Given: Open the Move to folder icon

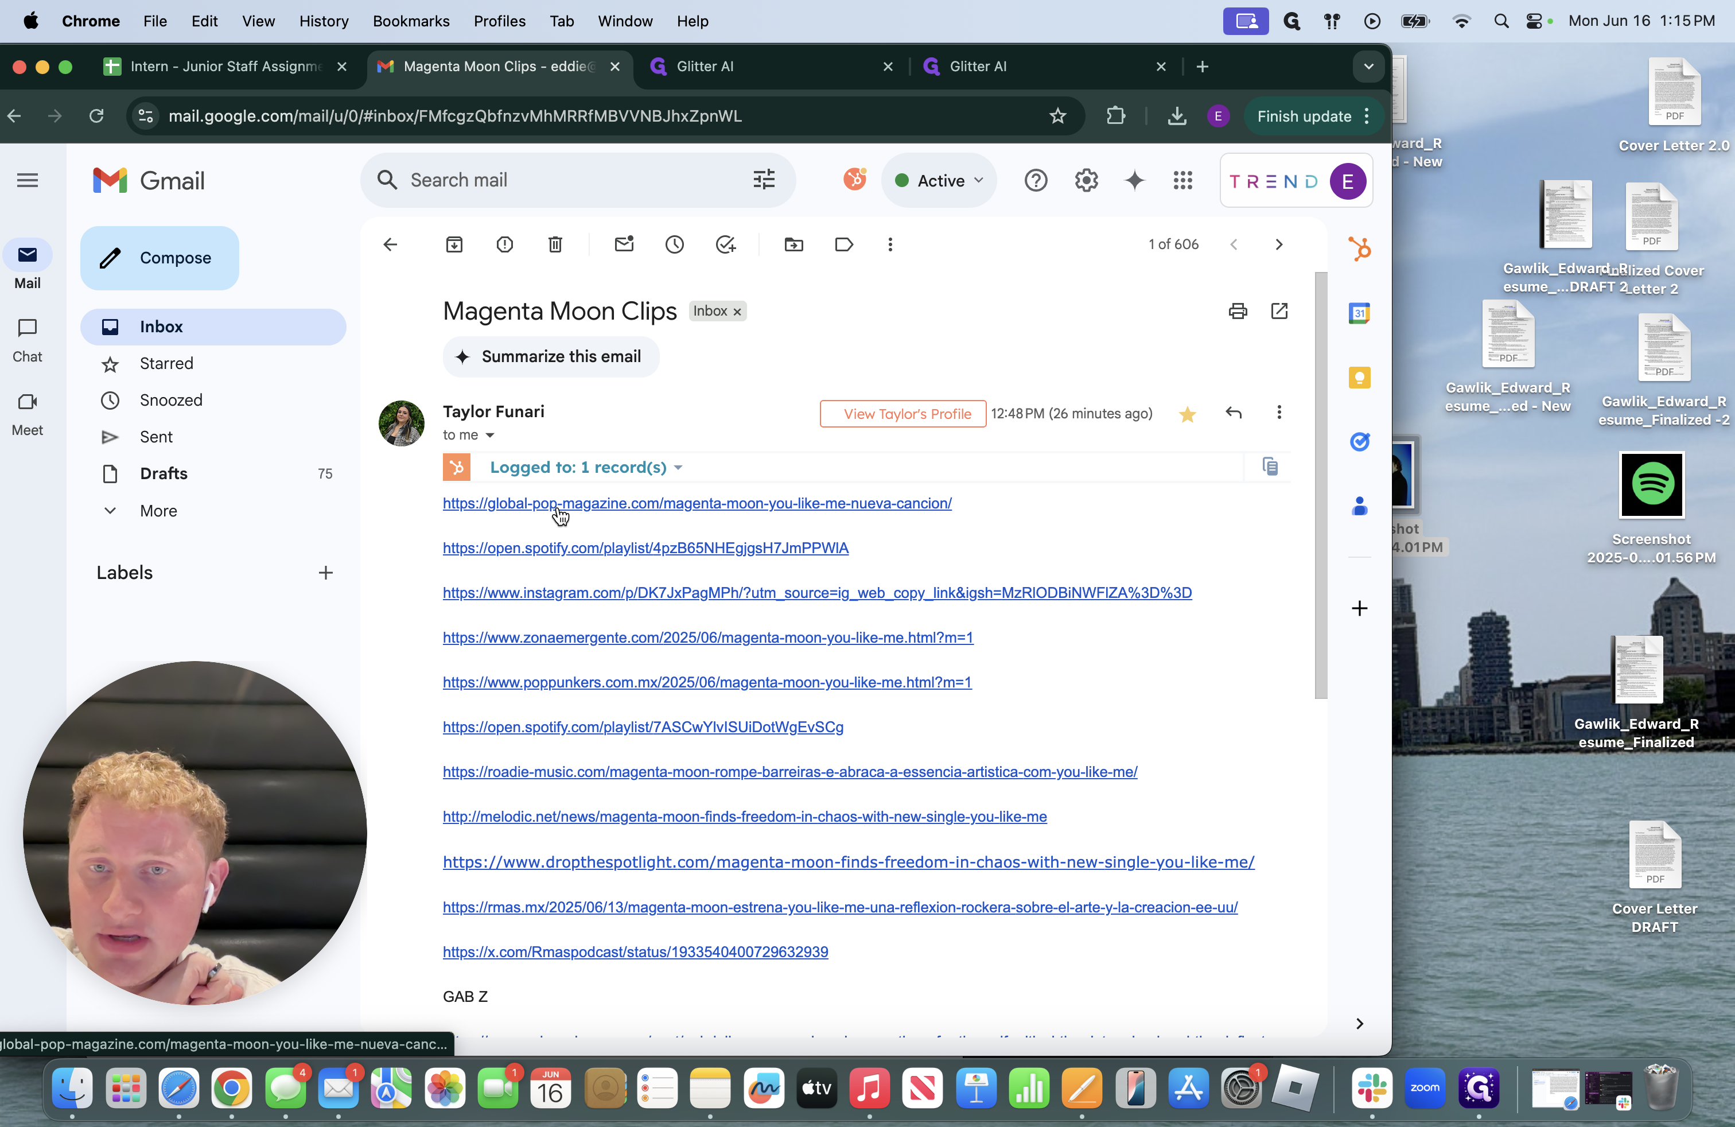Looking at the screenshot, I should pyautogui.click(x=793, y=244).
